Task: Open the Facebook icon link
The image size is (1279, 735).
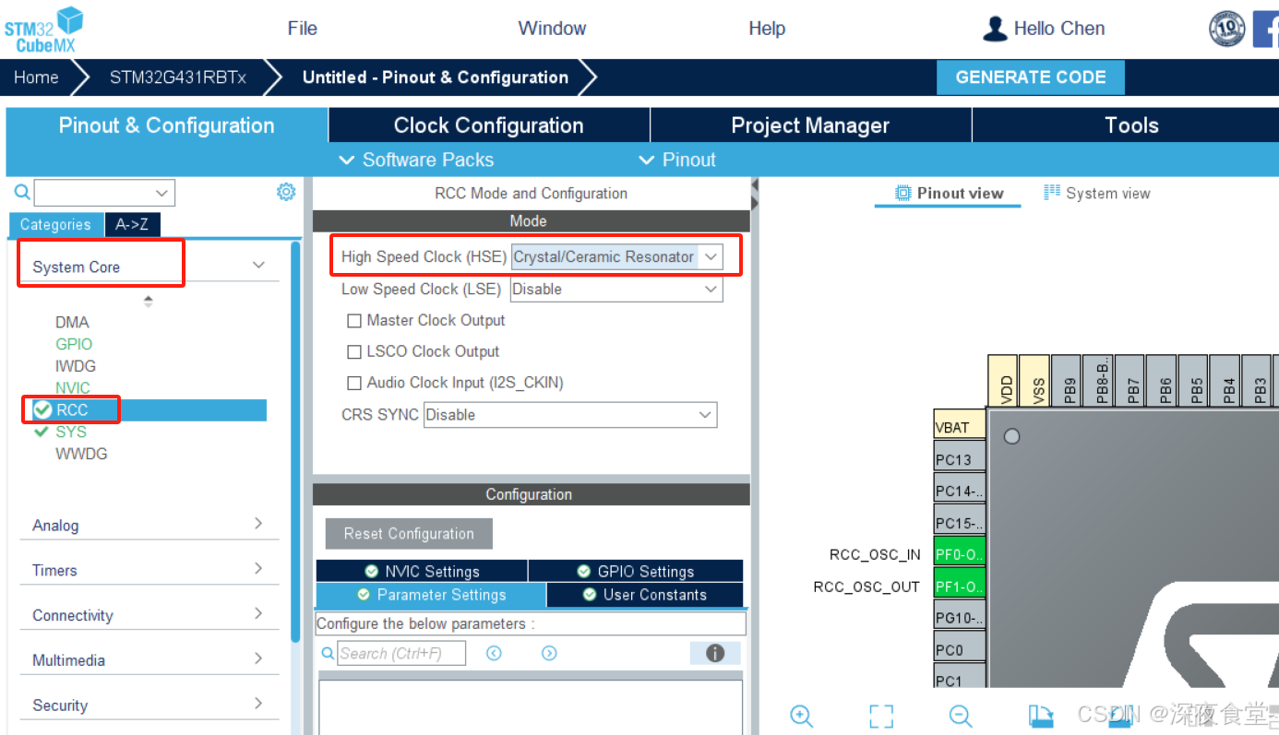Action: click(1265, 29)
